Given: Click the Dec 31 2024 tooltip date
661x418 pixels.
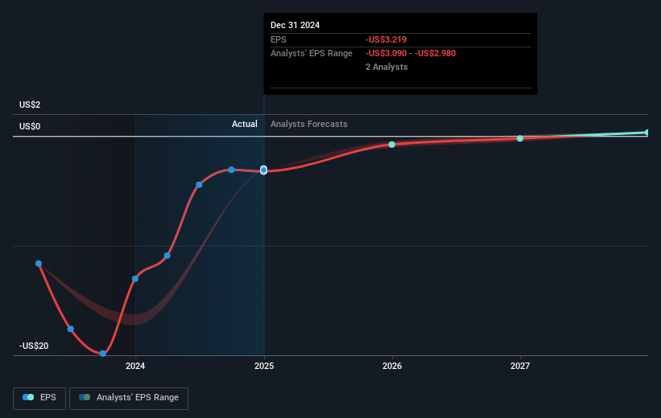Looking at the screenshot, I should [x=295, y=25].
